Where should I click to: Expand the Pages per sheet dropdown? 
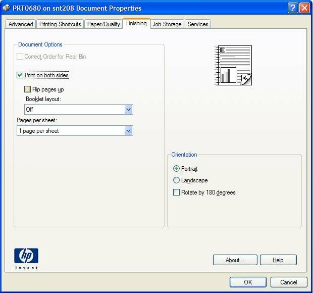point(128,131)
